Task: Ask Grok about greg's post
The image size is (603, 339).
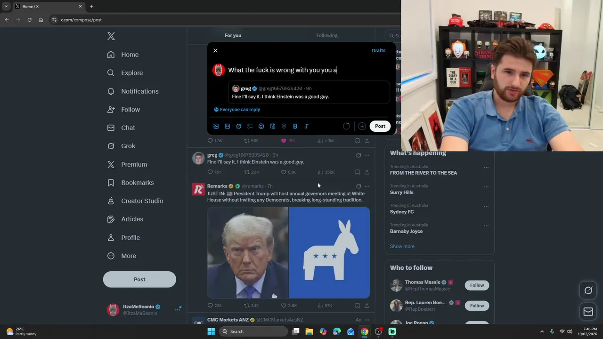Action: (x=359, y=155)
